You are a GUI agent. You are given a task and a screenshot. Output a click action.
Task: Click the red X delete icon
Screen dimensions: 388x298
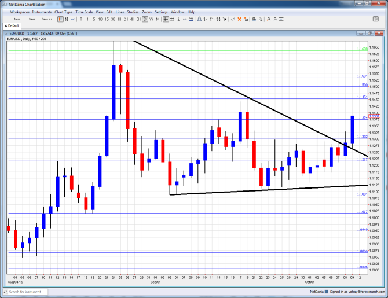pos(239,19)
